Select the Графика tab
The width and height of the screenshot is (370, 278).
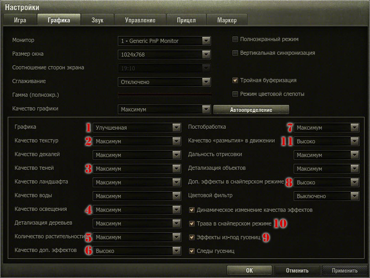59,20
